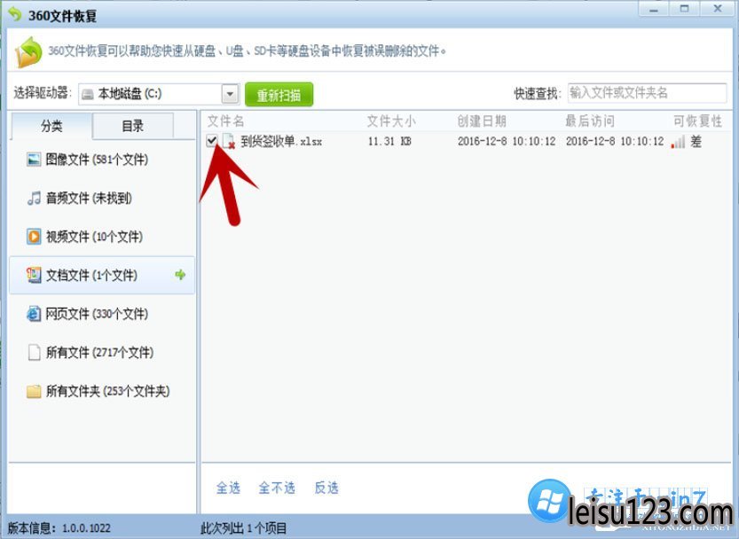Select 所有文件夹 (253个文件夹) category
The image size is (739, 539).
pos(102,391)
